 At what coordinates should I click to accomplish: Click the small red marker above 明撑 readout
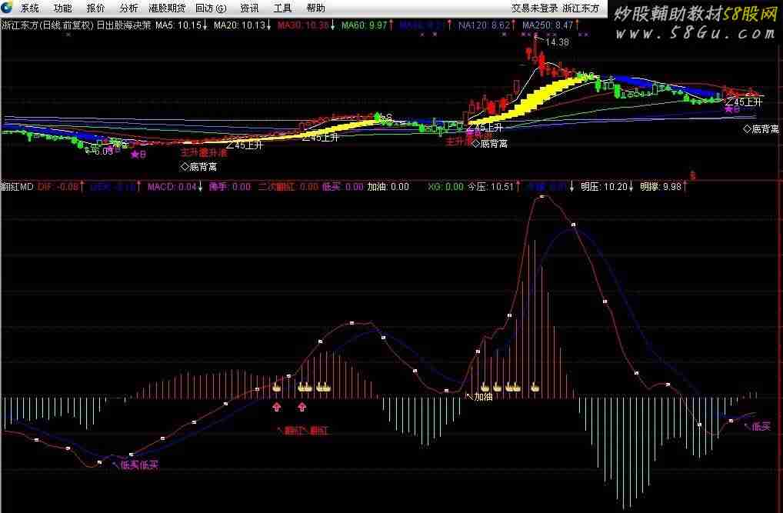[692, 175]
